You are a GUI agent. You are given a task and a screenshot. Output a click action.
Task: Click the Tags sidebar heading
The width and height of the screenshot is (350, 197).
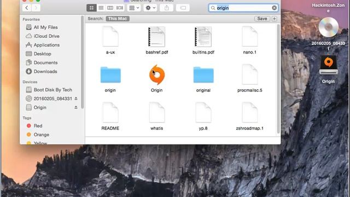(x=27, y=118)
